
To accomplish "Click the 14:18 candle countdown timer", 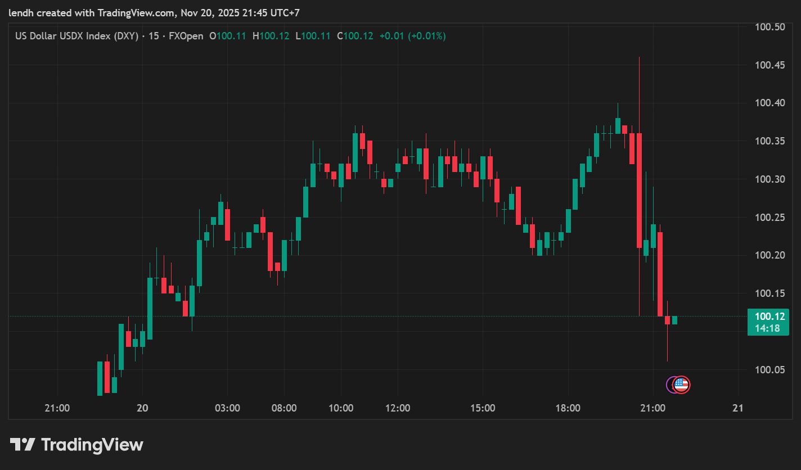I will pyautogui.click(x=768, y=328).
